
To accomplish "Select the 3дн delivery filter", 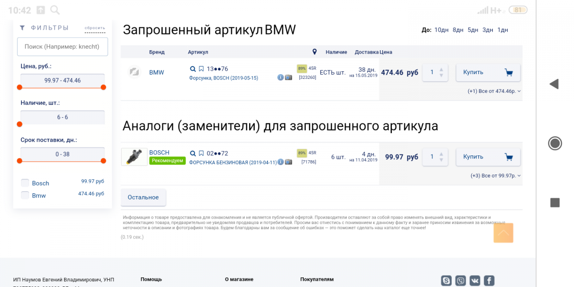I will (x=487, y=30).
